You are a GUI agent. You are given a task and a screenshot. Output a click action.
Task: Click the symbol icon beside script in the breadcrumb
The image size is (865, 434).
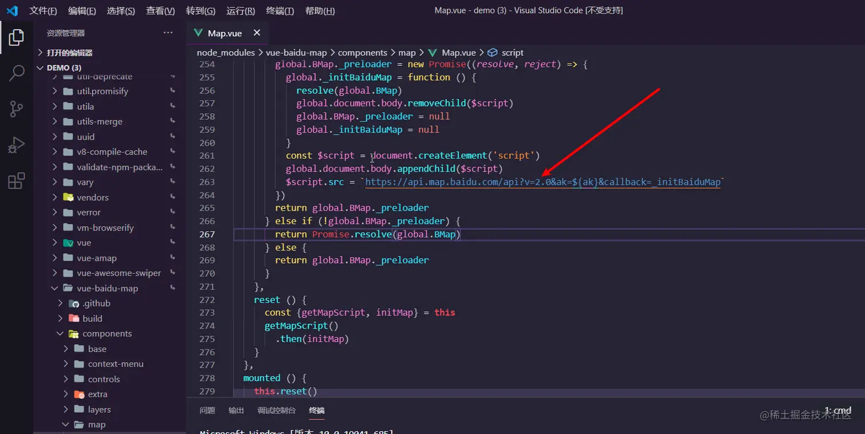[492, 53]
